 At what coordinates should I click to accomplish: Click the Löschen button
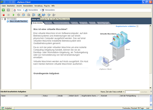(x=144, y=92)
